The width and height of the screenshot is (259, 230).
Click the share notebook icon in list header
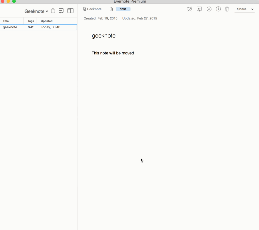click(61, 11)
